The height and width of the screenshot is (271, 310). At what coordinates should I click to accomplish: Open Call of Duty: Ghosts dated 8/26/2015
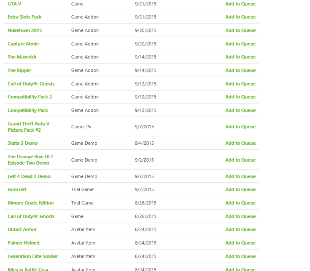[x=31, y=216]
